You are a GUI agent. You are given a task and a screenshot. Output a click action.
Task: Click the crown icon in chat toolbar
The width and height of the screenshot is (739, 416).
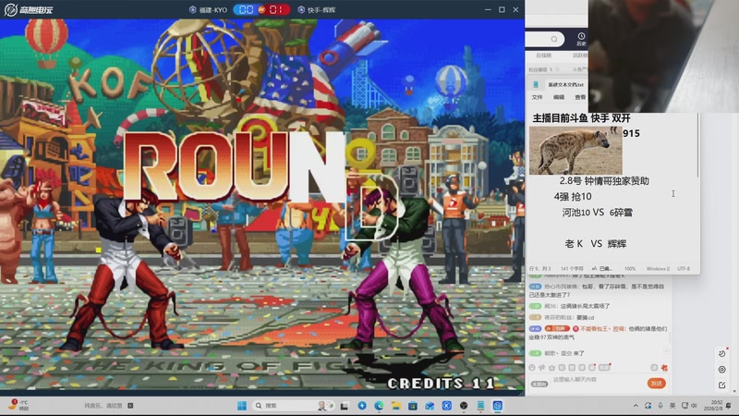coord(551,367)
